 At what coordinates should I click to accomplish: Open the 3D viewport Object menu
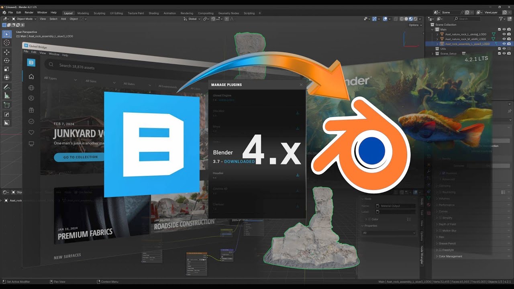click(74, 19)
